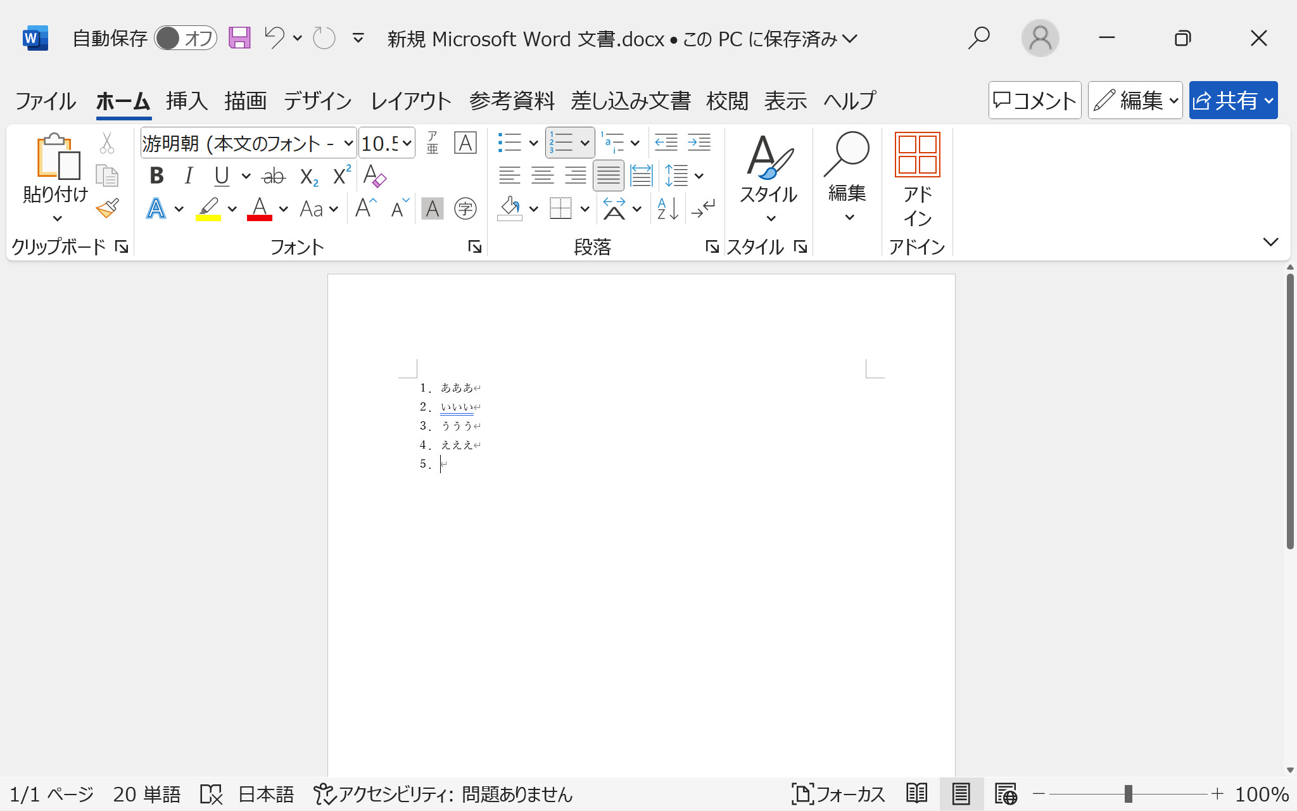Image resolution: width=1297 pixels, height=811 pixels.
Task: Switch to the 挿入 tab
Action: pyautogui.click(x=187, y=101)
